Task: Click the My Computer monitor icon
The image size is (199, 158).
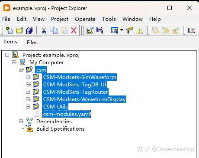Action: point(22,62)
